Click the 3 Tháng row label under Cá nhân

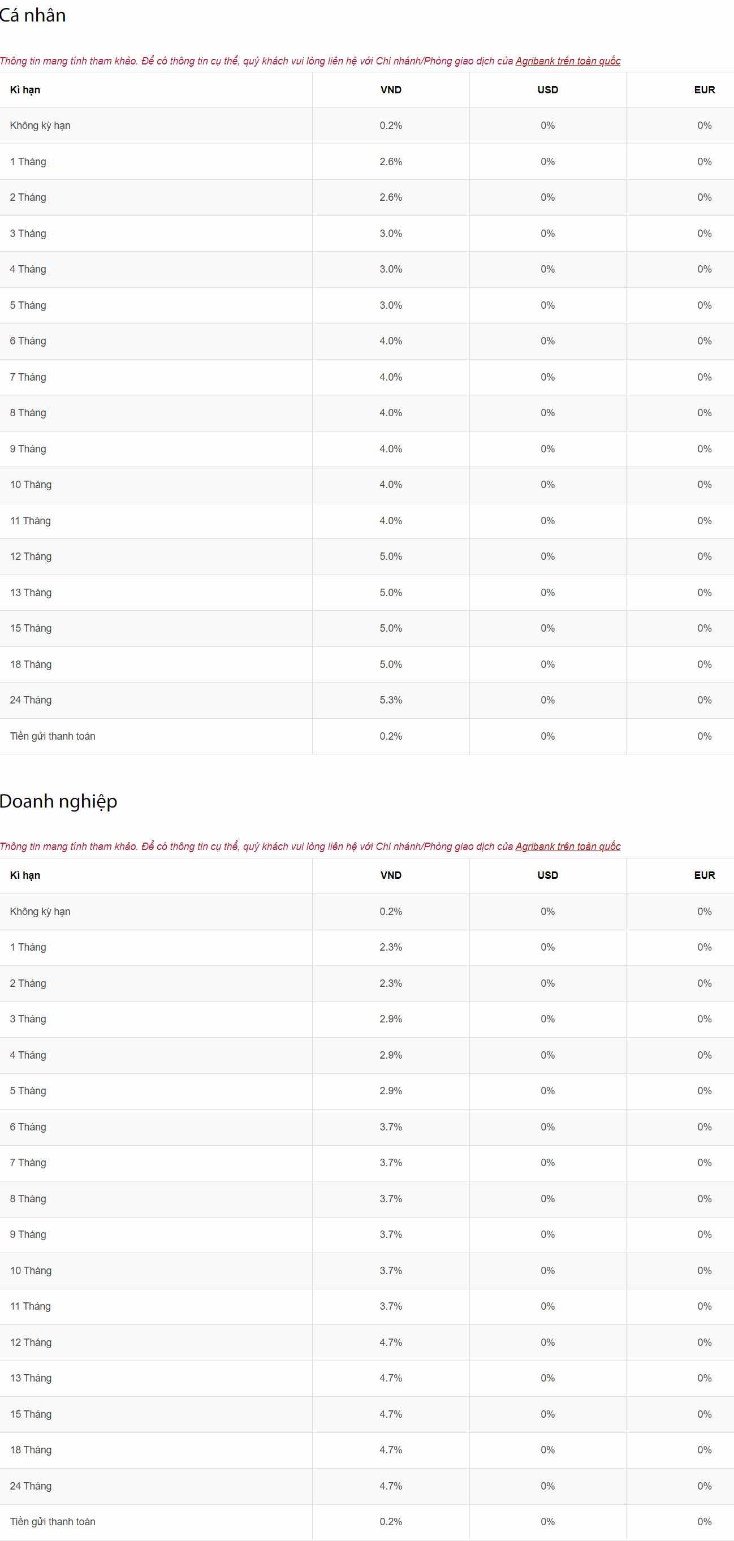[x=28, y=234]
